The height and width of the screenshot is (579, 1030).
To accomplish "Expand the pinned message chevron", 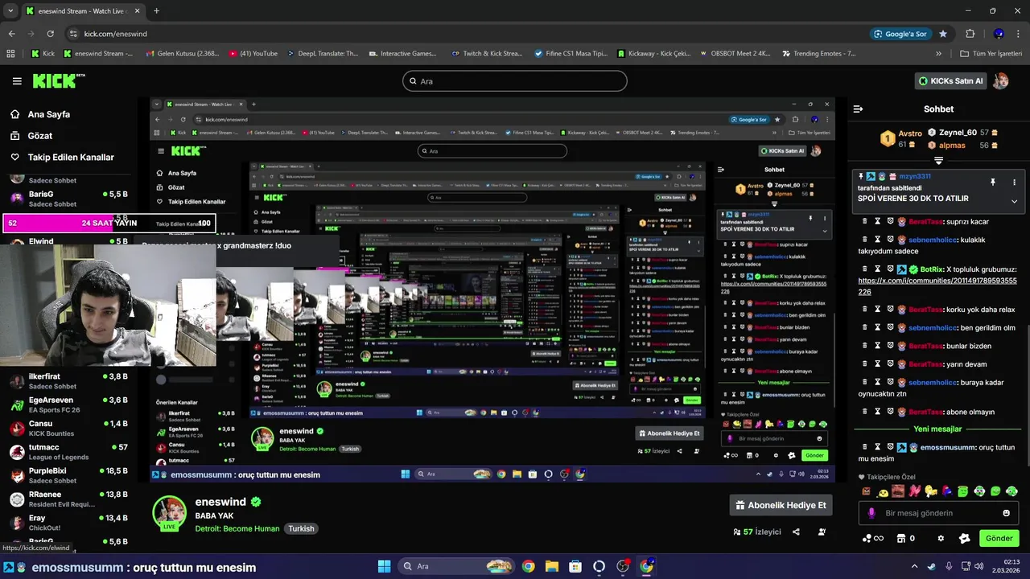I will [x=1014, y=201].
